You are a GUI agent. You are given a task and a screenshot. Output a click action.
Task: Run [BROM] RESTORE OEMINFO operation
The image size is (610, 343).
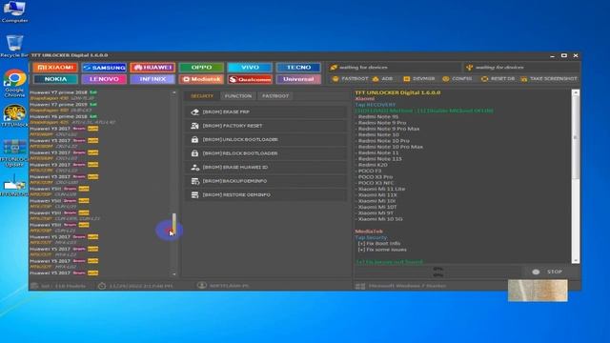266,194
